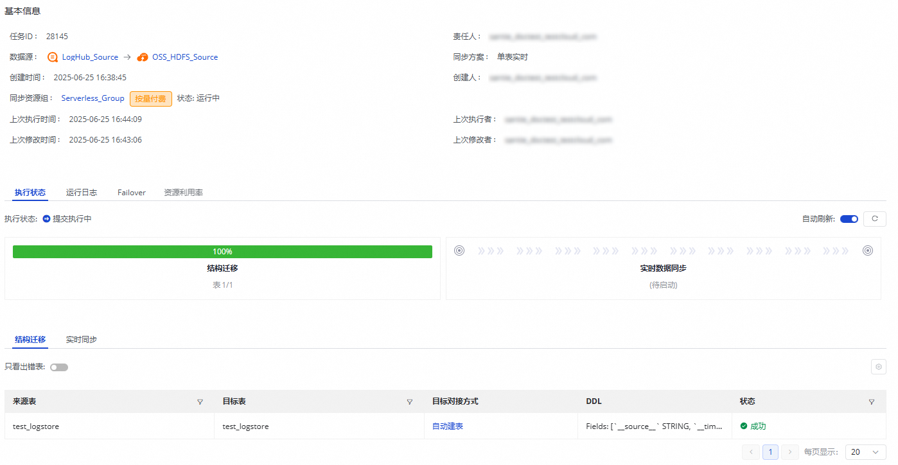This screenshot has height=465, width=898.
Task: Open the LogHub_Source link
Action: point(90,57)
